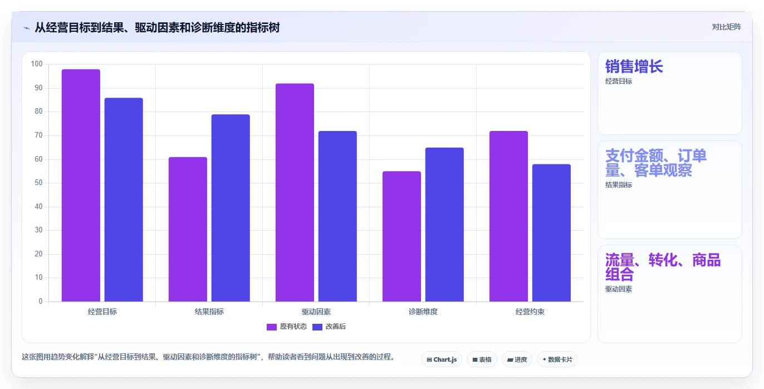Screen dimensions: 764x389
Task: Click the purple 原有状态 bar for 诊断维度
Action: (401, 236)
